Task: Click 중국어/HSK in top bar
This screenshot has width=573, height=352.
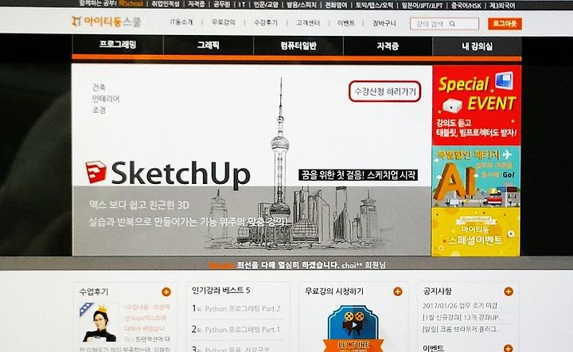Action: click(x=466, y=6)
